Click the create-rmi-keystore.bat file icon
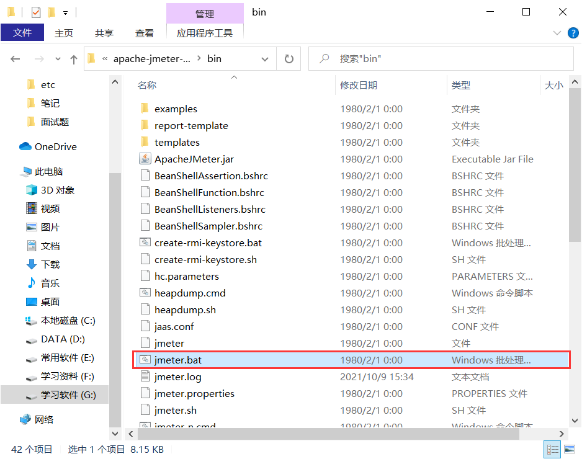Image resolution: width=582 pixels, height=459 pixels. [145, 243]
